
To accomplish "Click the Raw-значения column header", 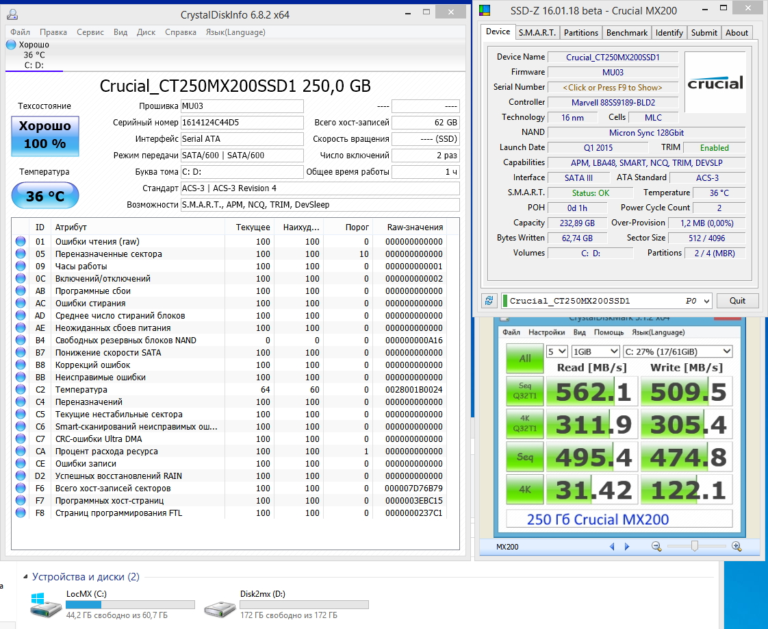I will point(415,227).
